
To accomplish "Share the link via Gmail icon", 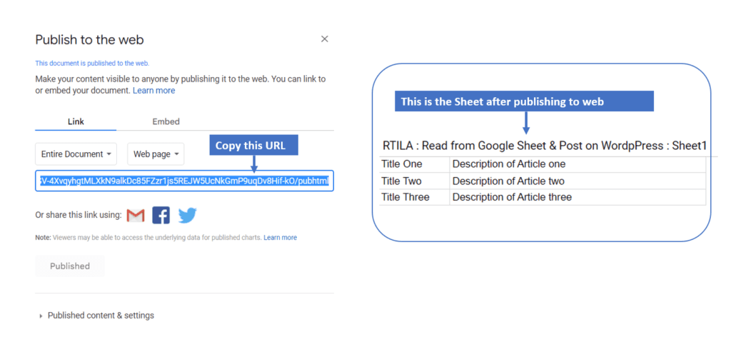I will pos(136,216).
